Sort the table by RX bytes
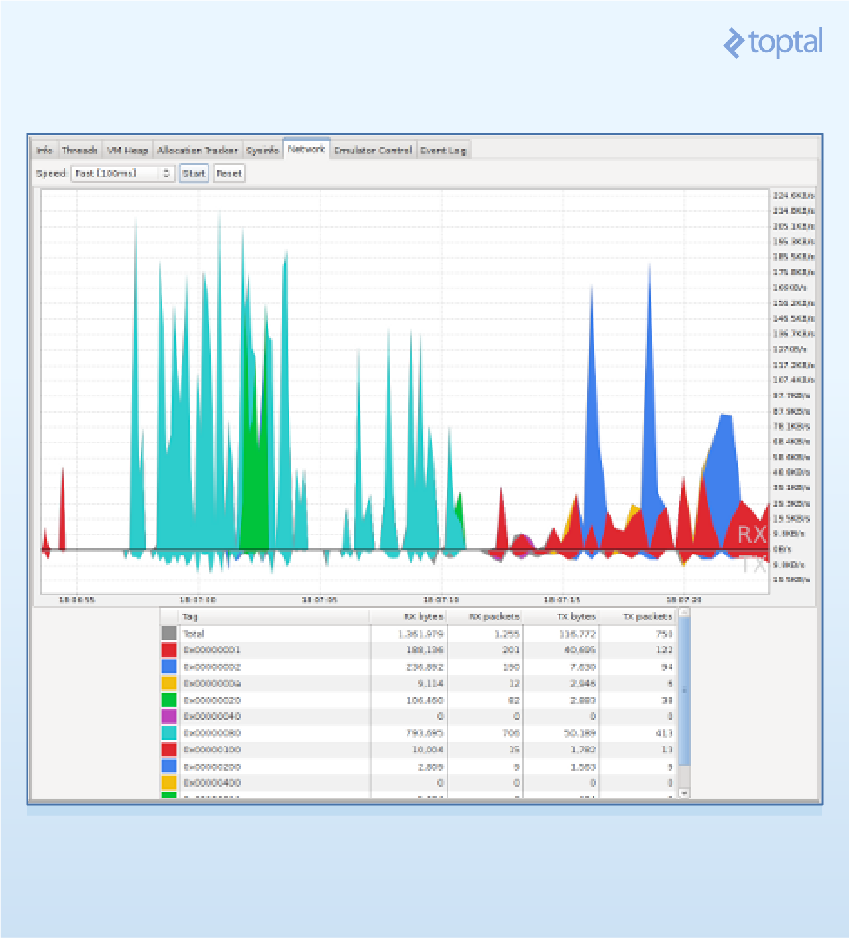849x938 pixels. coord(424,616)
